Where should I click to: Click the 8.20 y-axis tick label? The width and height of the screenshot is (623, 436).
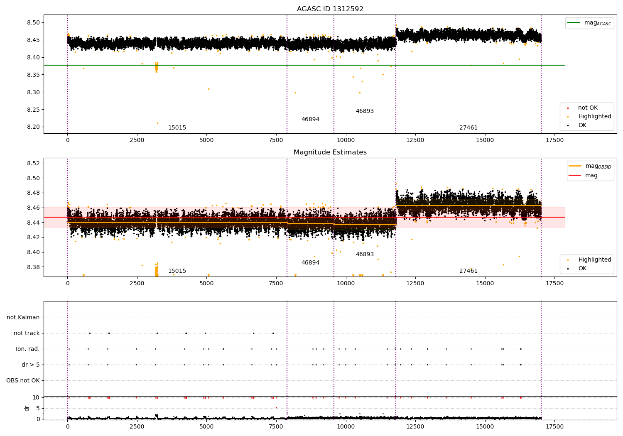tap(33, 127)
